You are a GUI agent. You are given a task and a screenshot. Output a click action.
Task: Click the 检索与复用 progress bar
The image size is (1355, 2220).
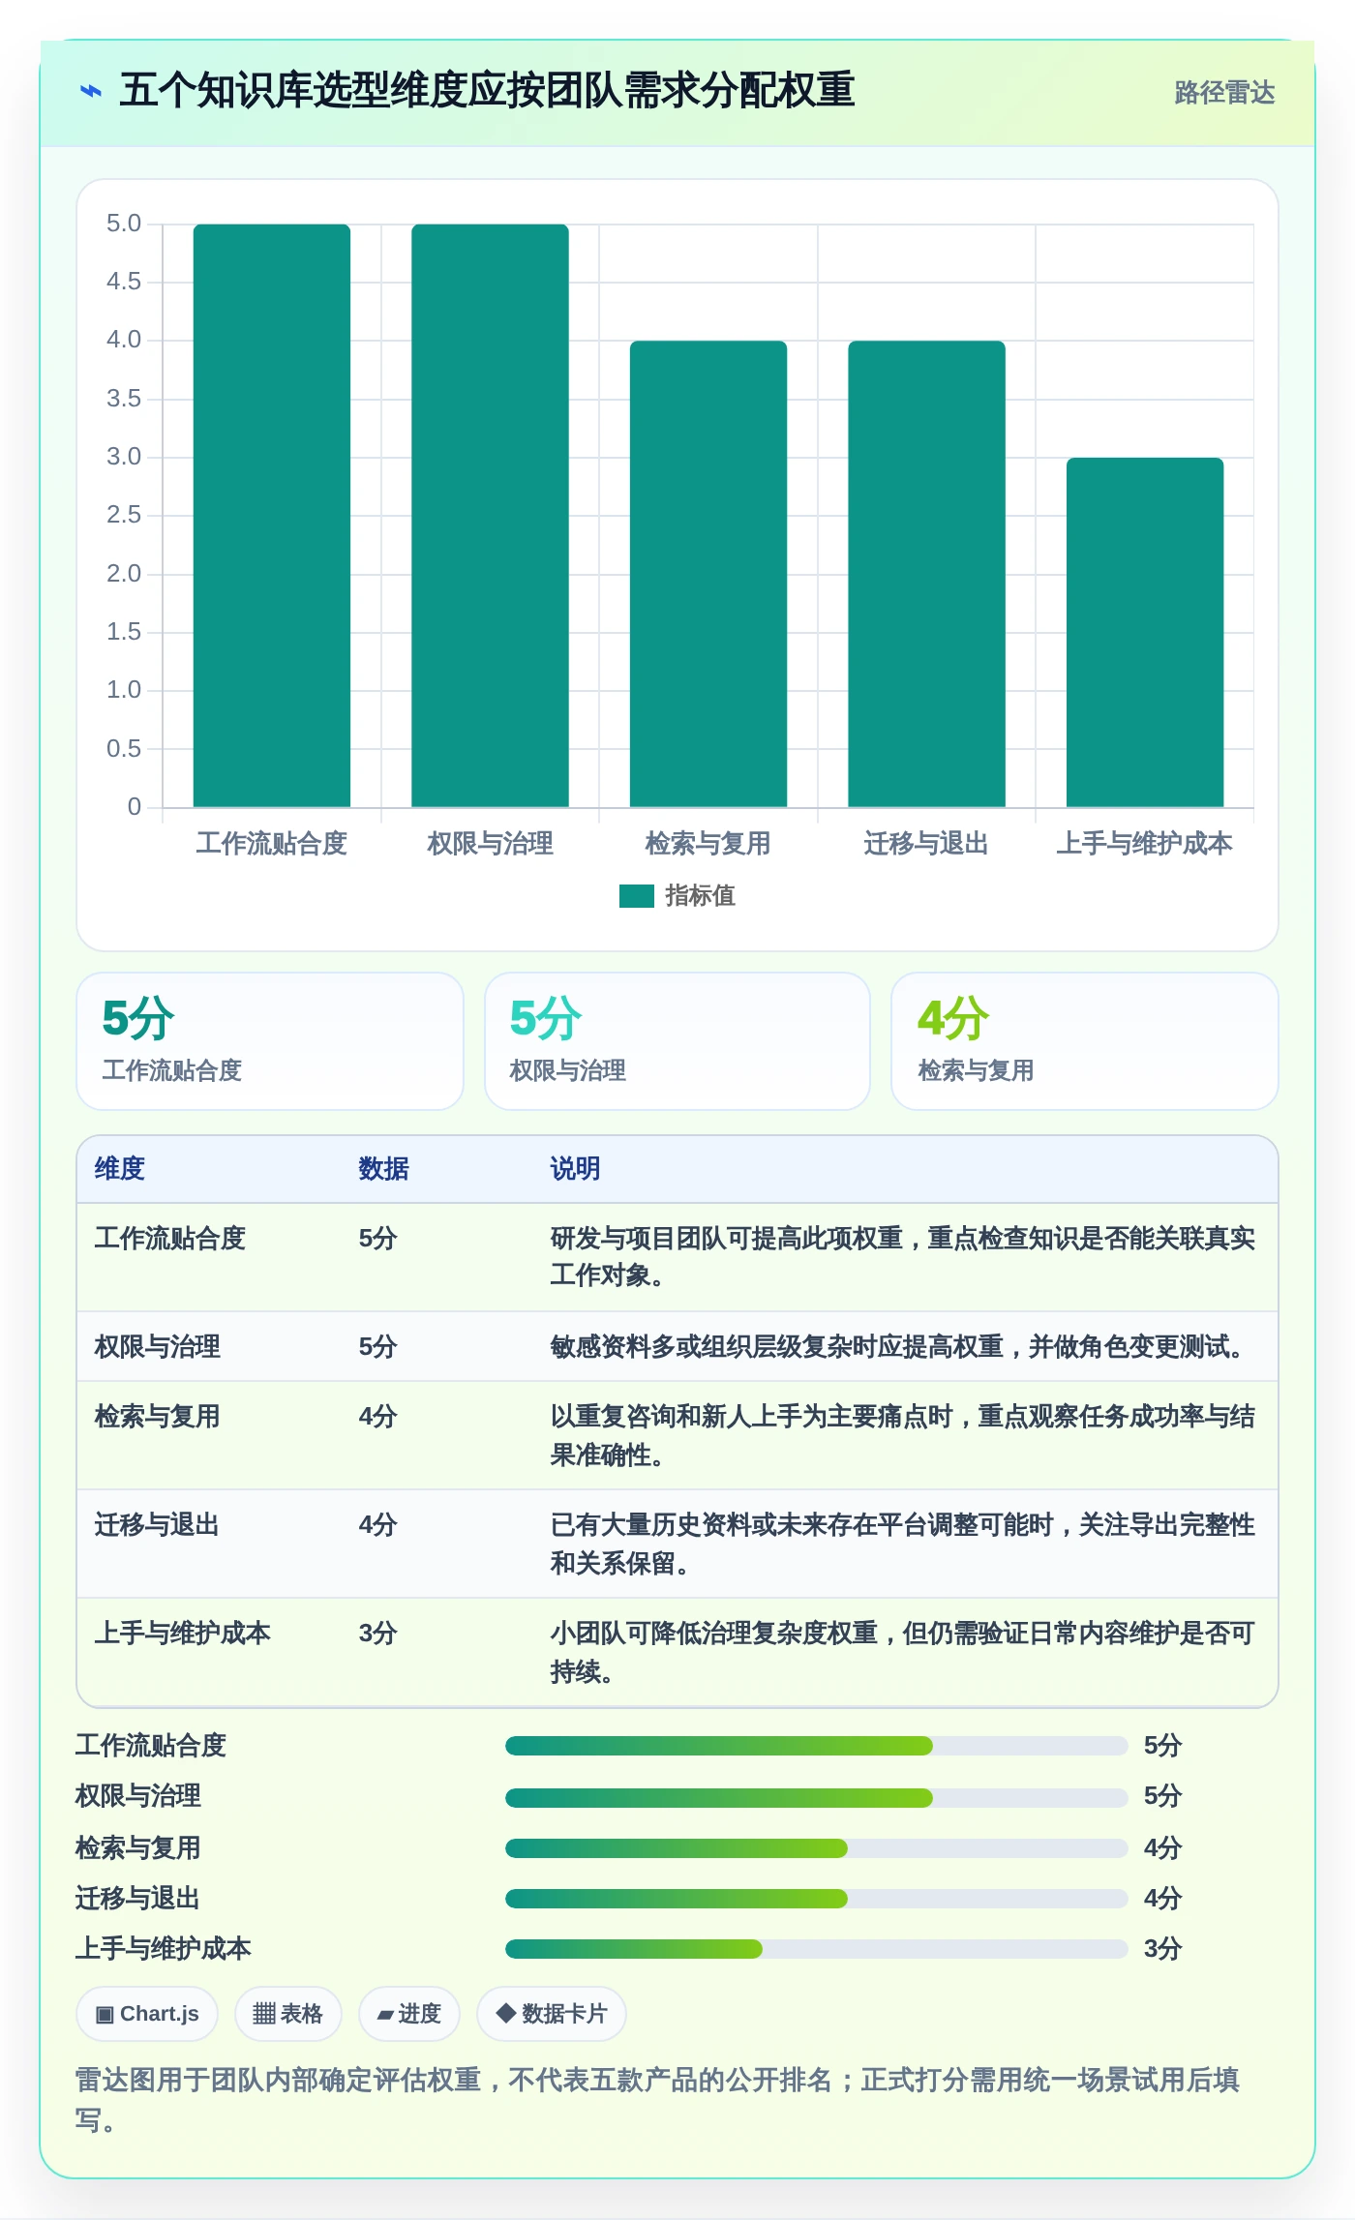pyautogui.click(x=816, y=1848)
